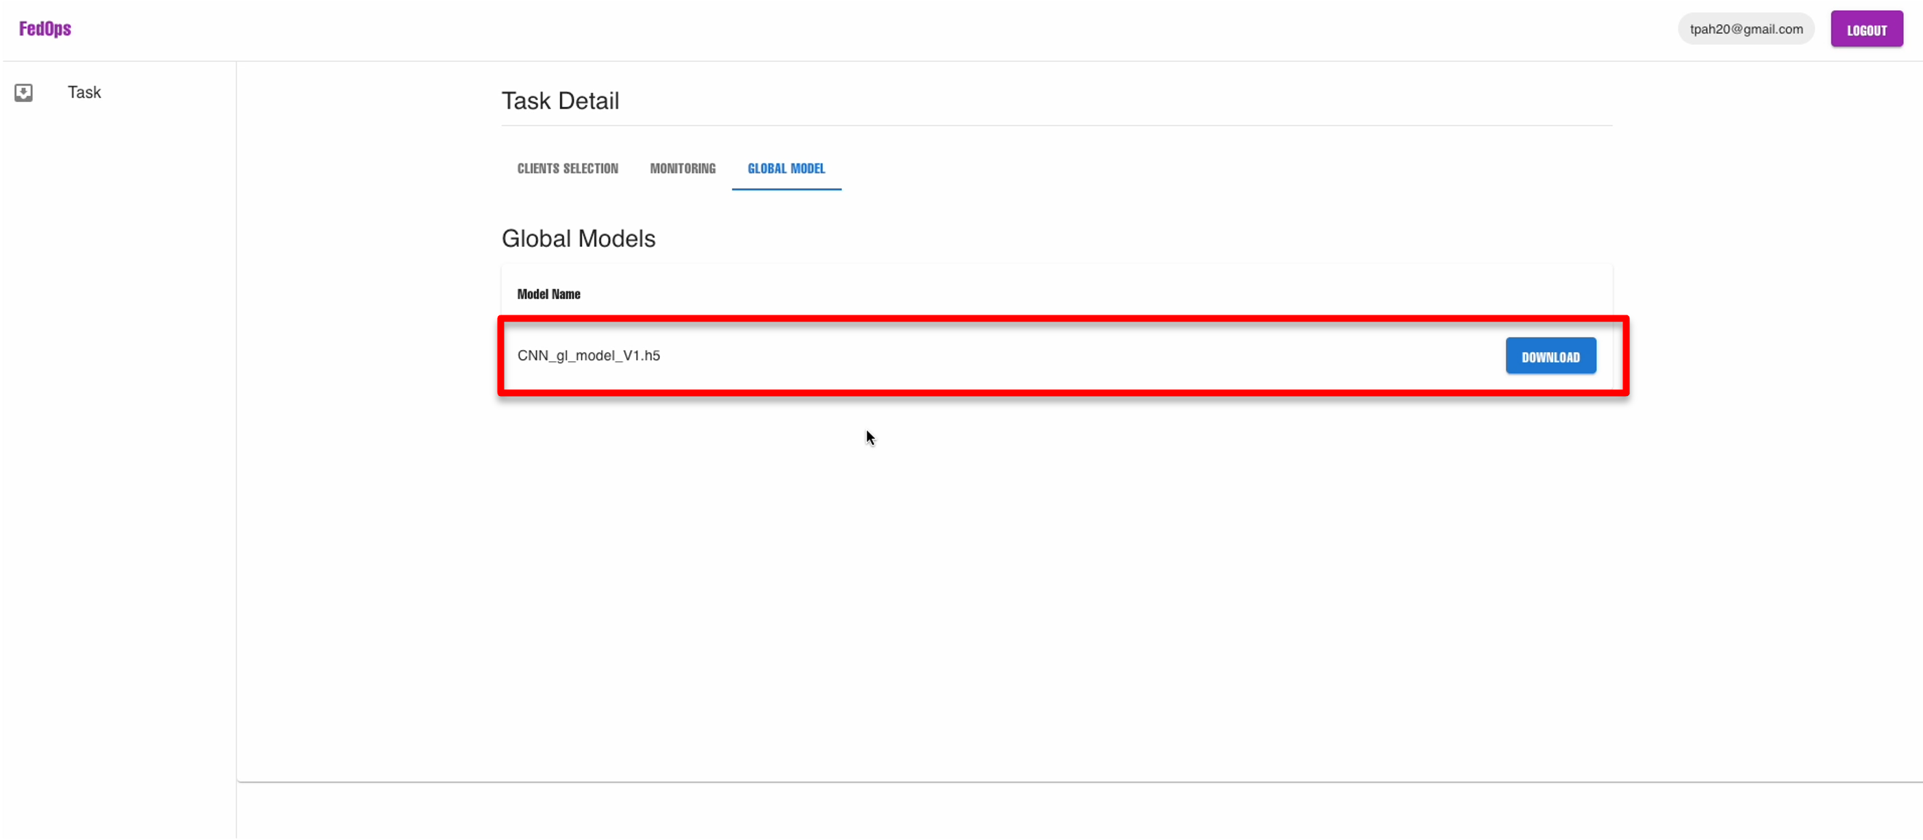Click the Logout button
Image resolution: width=1923 pixels, height=840 pixels.
pyautogui.click(x=1865, y=30)
